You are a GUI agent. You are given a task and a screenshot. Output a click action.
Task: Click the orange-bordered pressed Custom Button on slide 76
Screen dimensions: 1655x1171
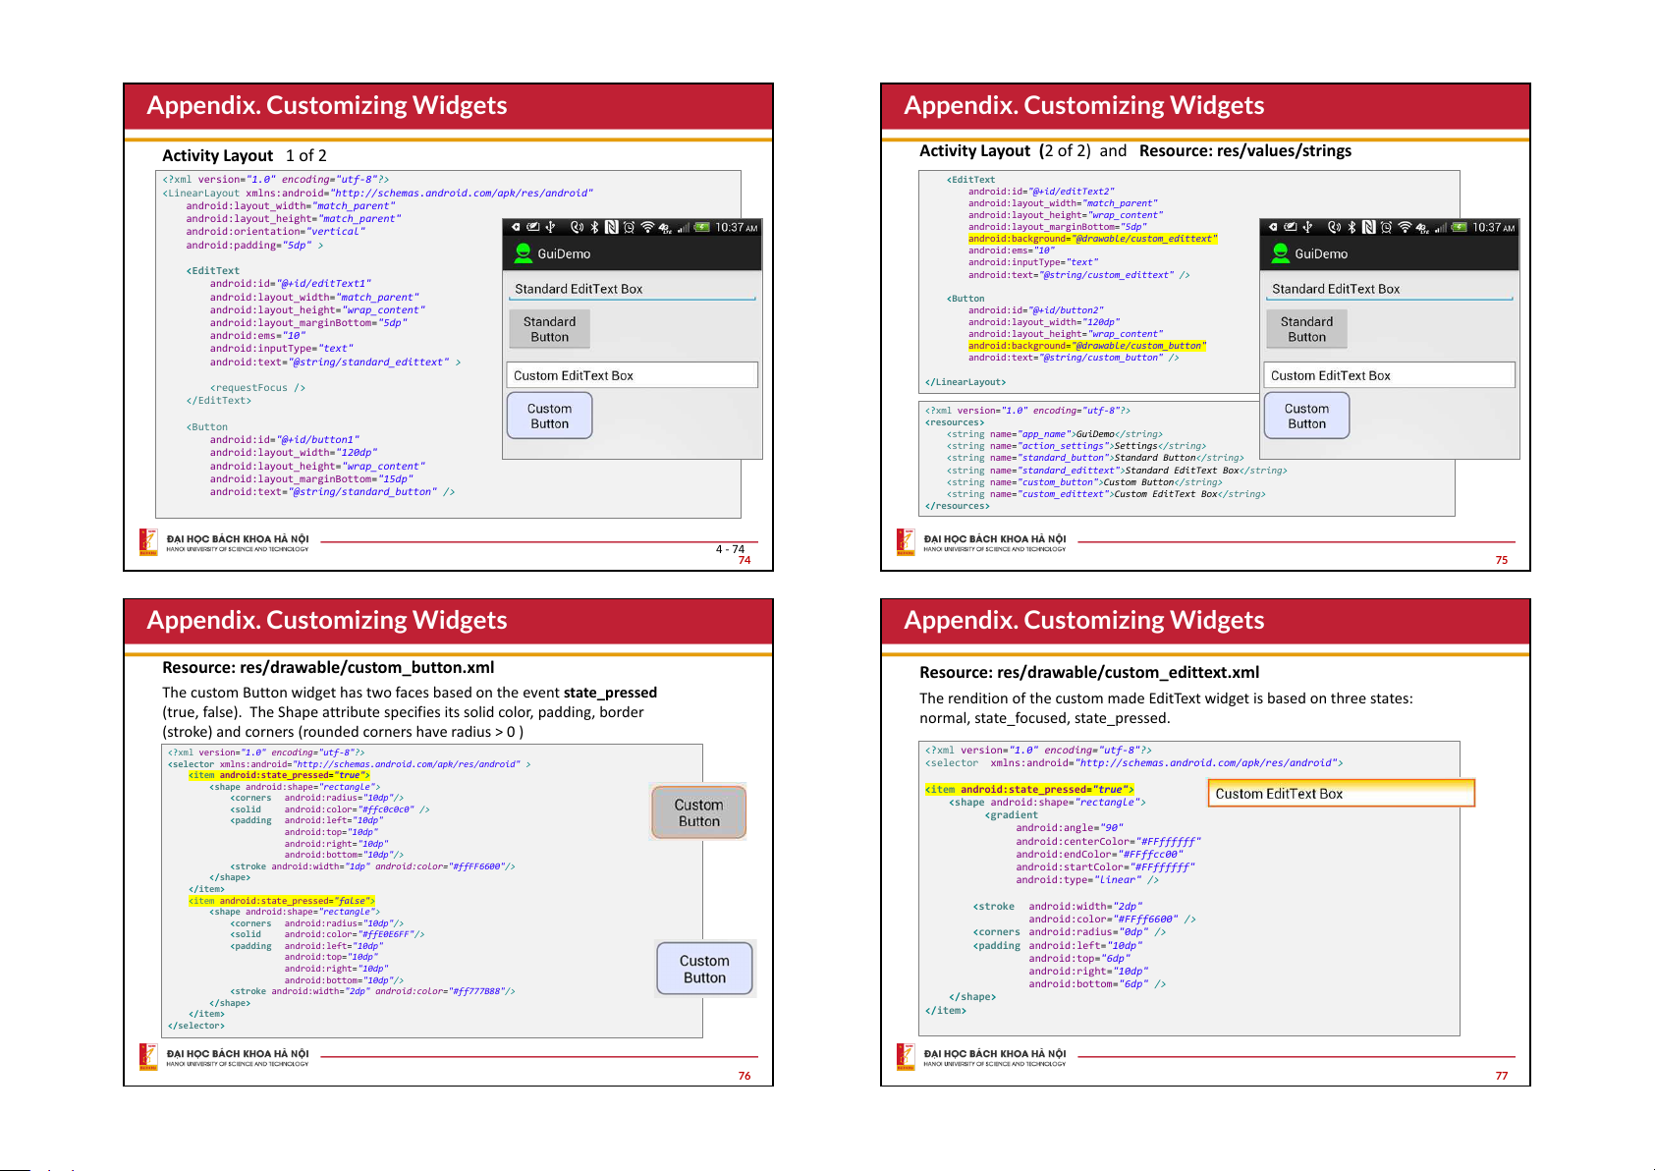[698, 812]
